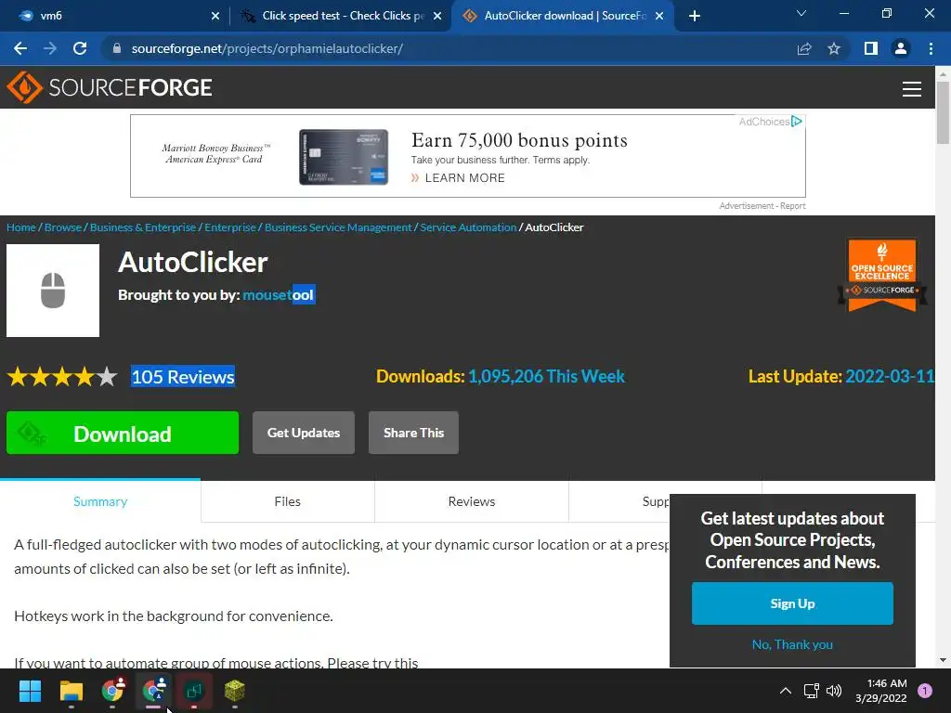Open the volume control in tray
The image size is (951, 713).
(x=835, y=691)
